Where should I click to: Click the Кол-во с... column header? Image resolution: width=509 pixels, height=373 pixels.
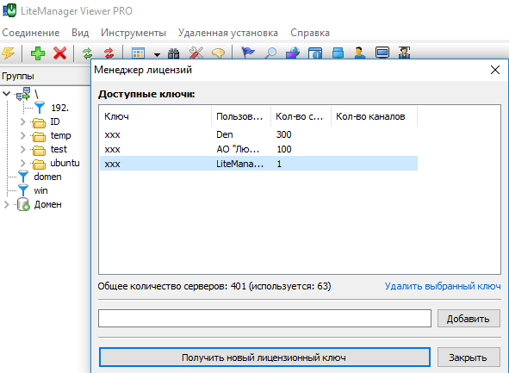coord(301,116)
